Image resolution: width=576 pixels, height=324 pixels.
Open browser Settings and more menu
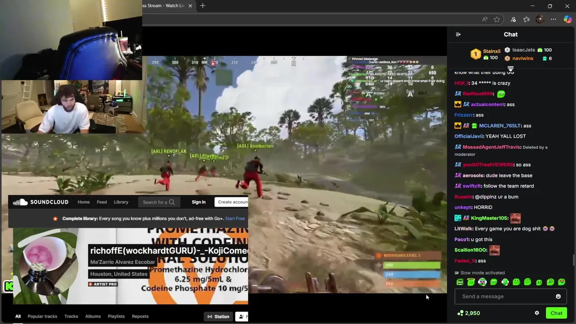pyautogui.click(x=553, y=19)
